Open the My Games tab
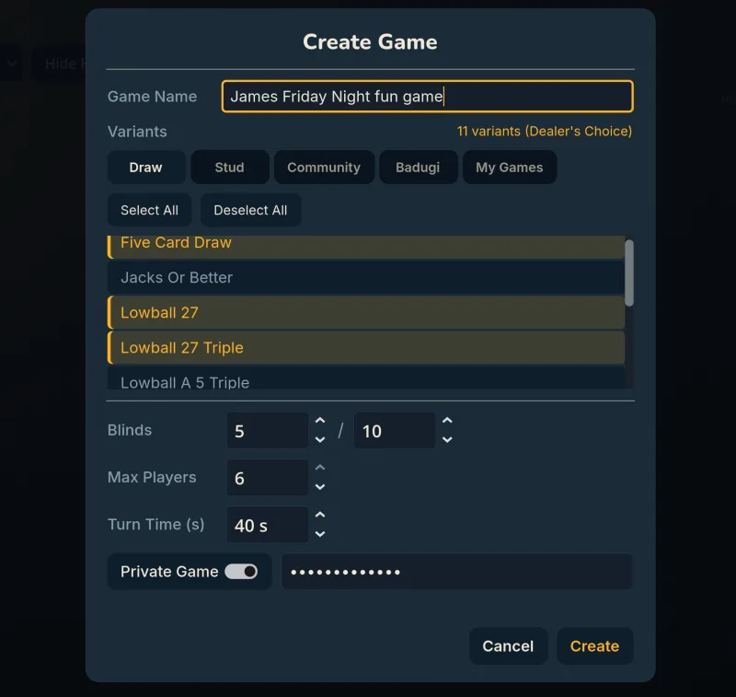This screenshot has height=697, width=736. (x=510, y=167)
